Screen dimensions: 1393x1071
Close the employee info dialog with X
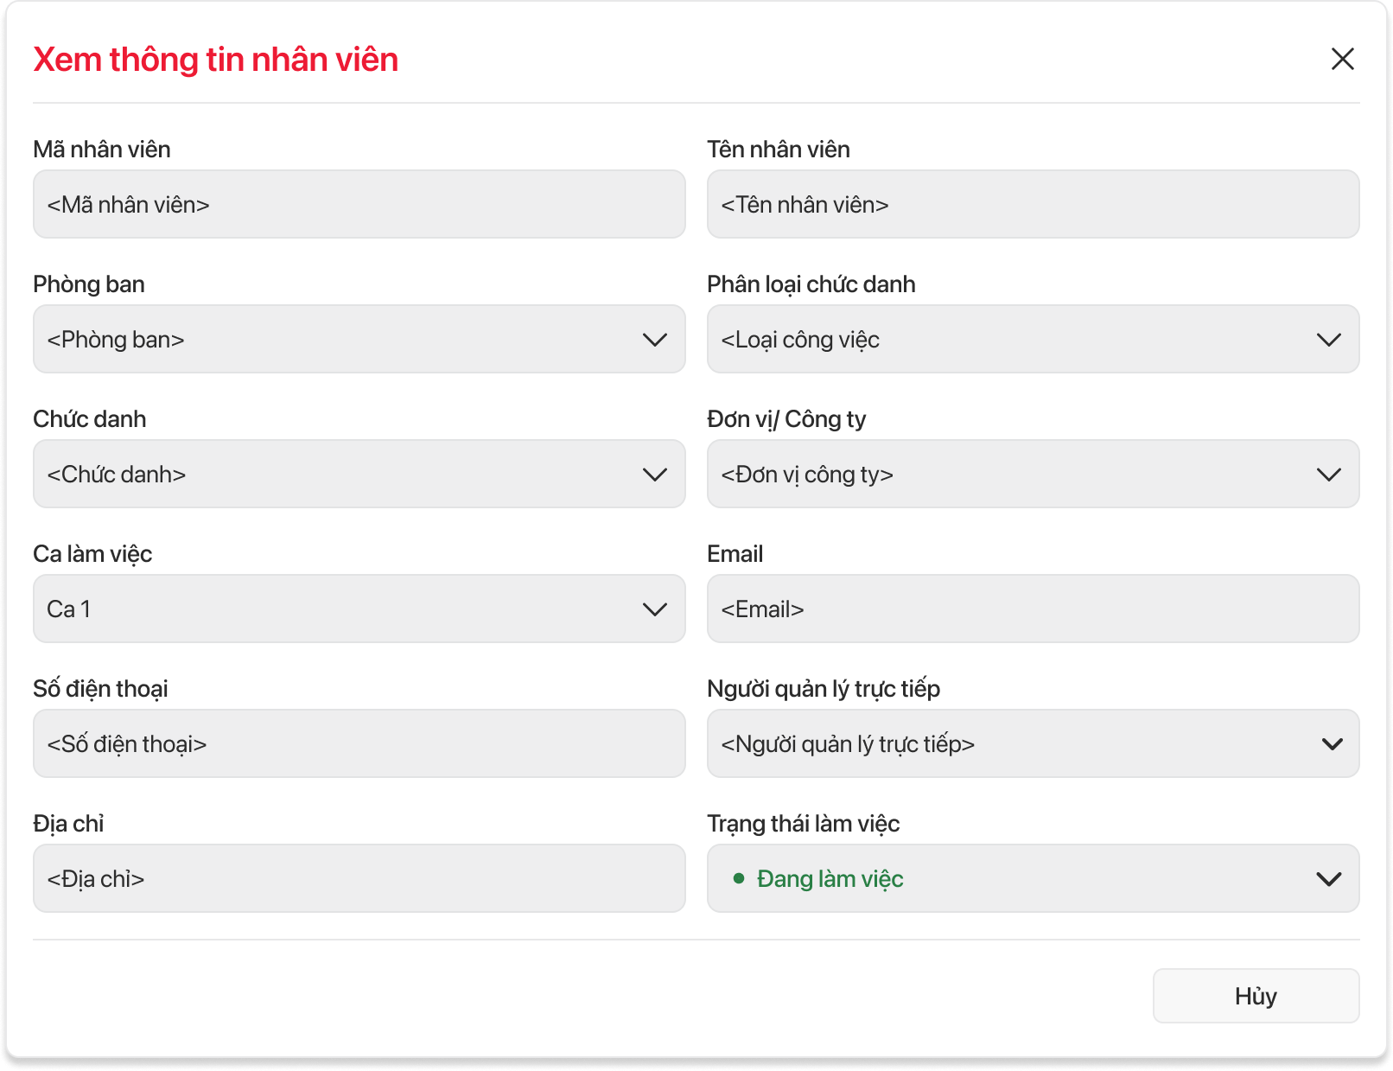(x=1342, y=59)
